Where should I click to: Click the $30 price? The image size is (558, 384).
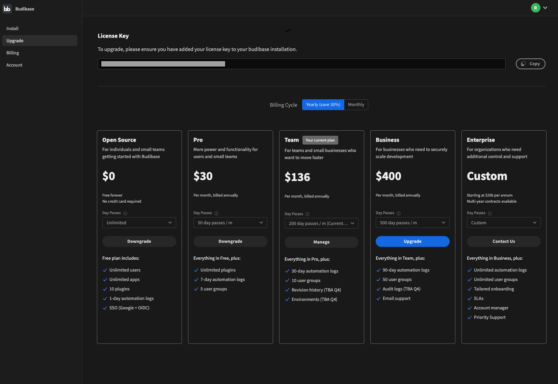pyautogui.click(x=203, y=176)
